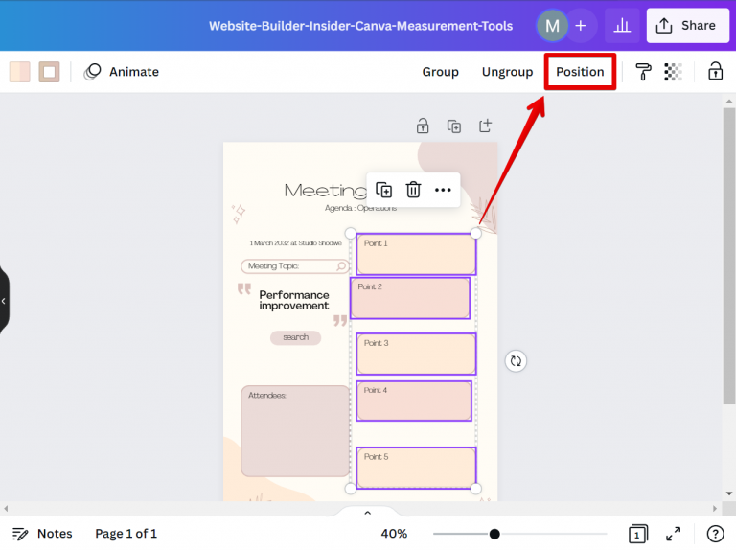Image resolution: width=736 pixels, height=550 pixels.
Task: Click the horizontal scrollbar left arrow
Action: coord(6,508)
